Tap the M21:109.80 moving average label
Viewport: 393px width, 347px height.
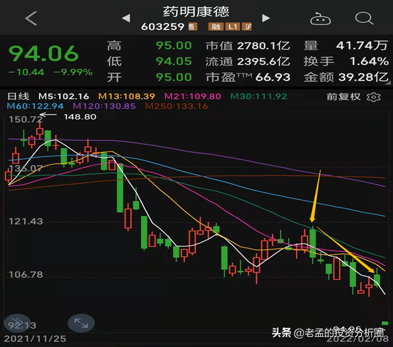coord(192,96)
